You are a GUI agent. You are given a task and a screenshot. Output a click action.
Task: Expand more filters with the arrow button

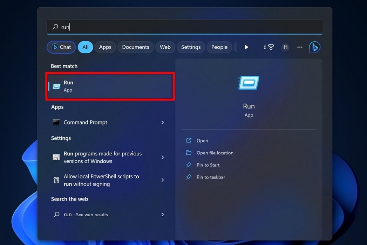tap(246, 47)
